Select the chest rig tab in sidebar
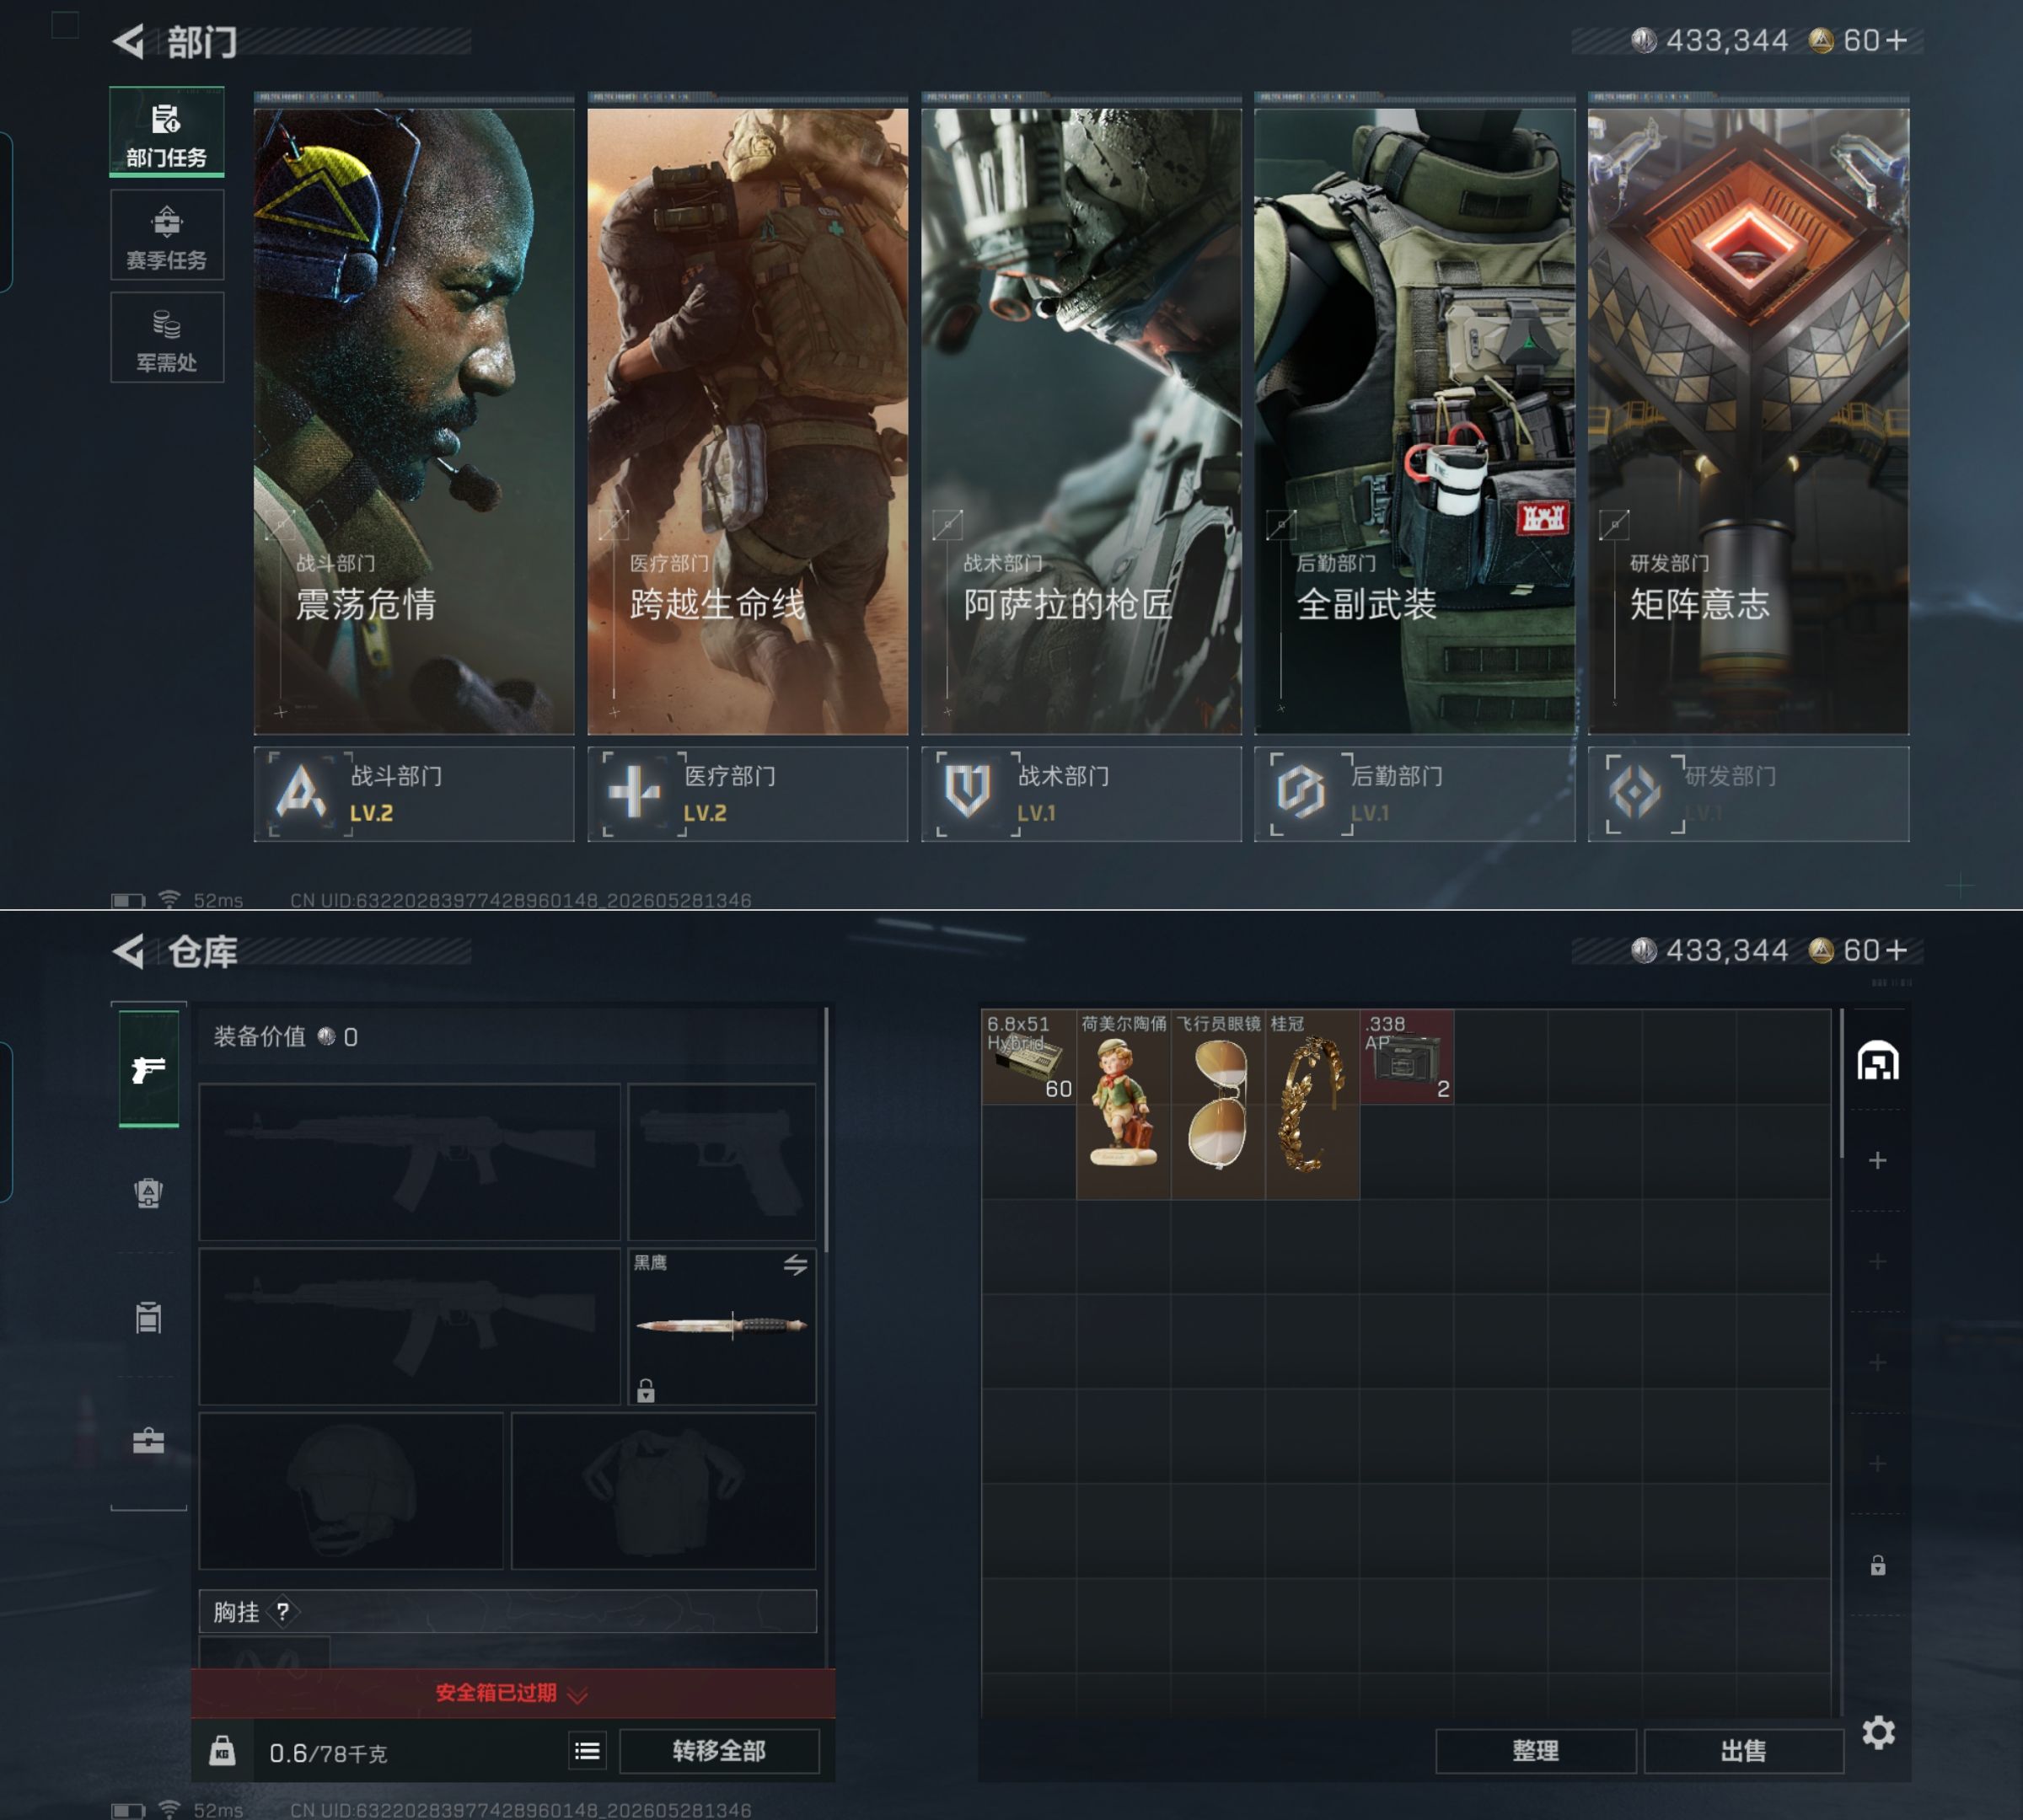 click(x=149, y=1317)
